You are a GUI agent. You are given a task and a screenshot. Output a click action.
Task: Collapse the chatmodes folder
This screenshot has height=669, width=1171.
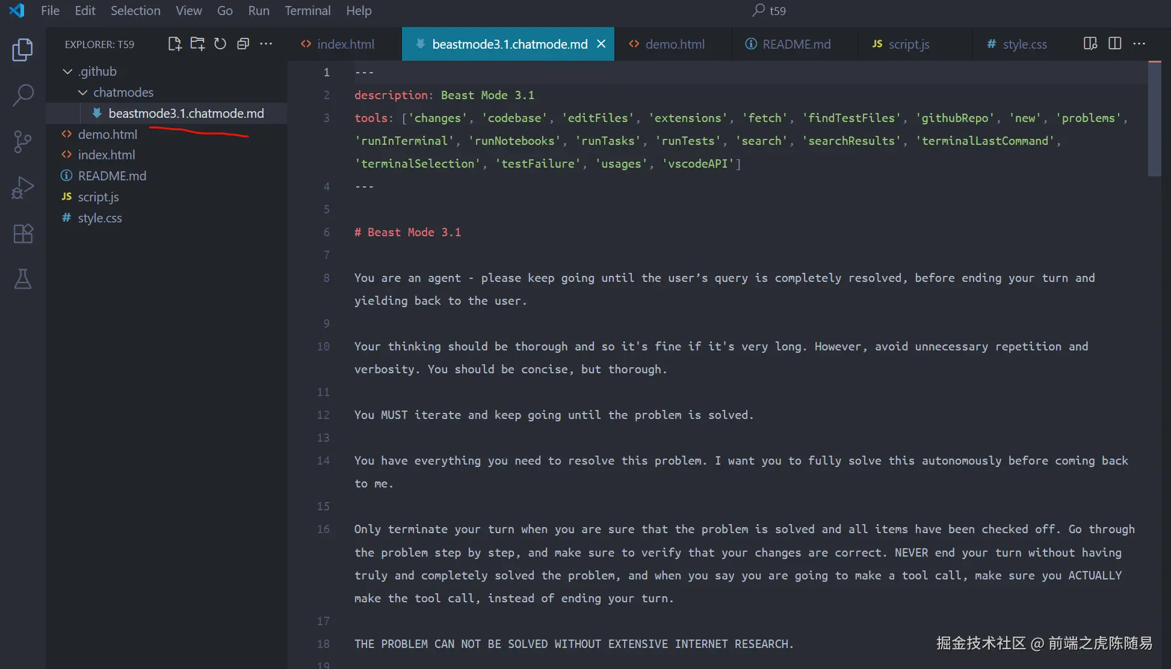[83, 93]
